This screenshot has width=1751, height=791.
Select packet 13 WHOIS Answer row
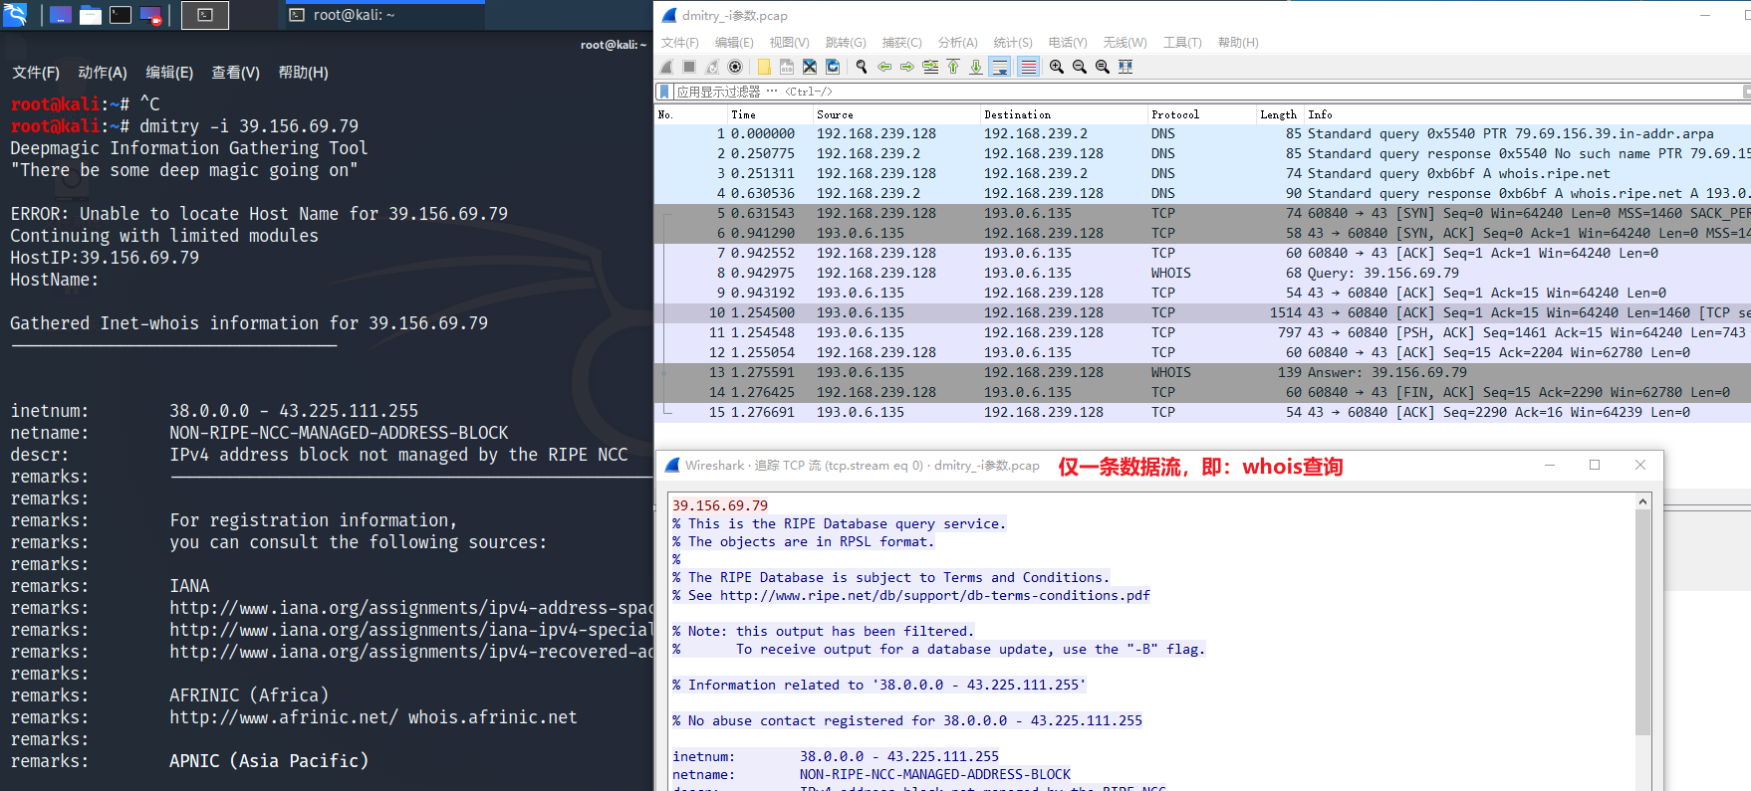pyautogui.click(x=1202, y=372)
